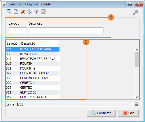Create a new record with blank page icon
This screenshot has height=122, width=145.
click(16, 12)
